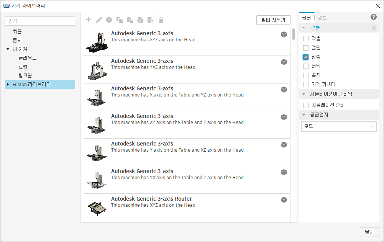Click the export machine icon
Viewport: 384px width, 242px height.
click(x=150, y=20)
